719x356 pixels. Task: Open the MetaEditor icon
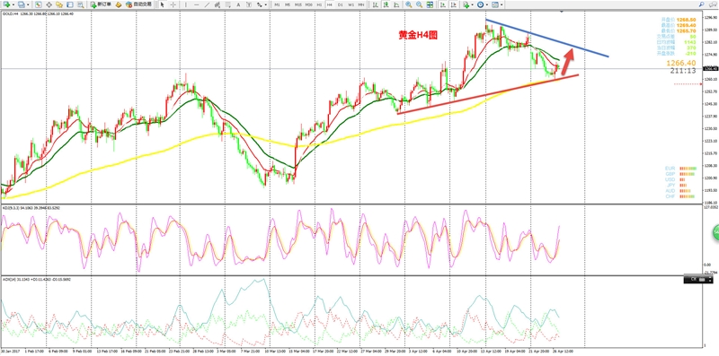point(119,4)
